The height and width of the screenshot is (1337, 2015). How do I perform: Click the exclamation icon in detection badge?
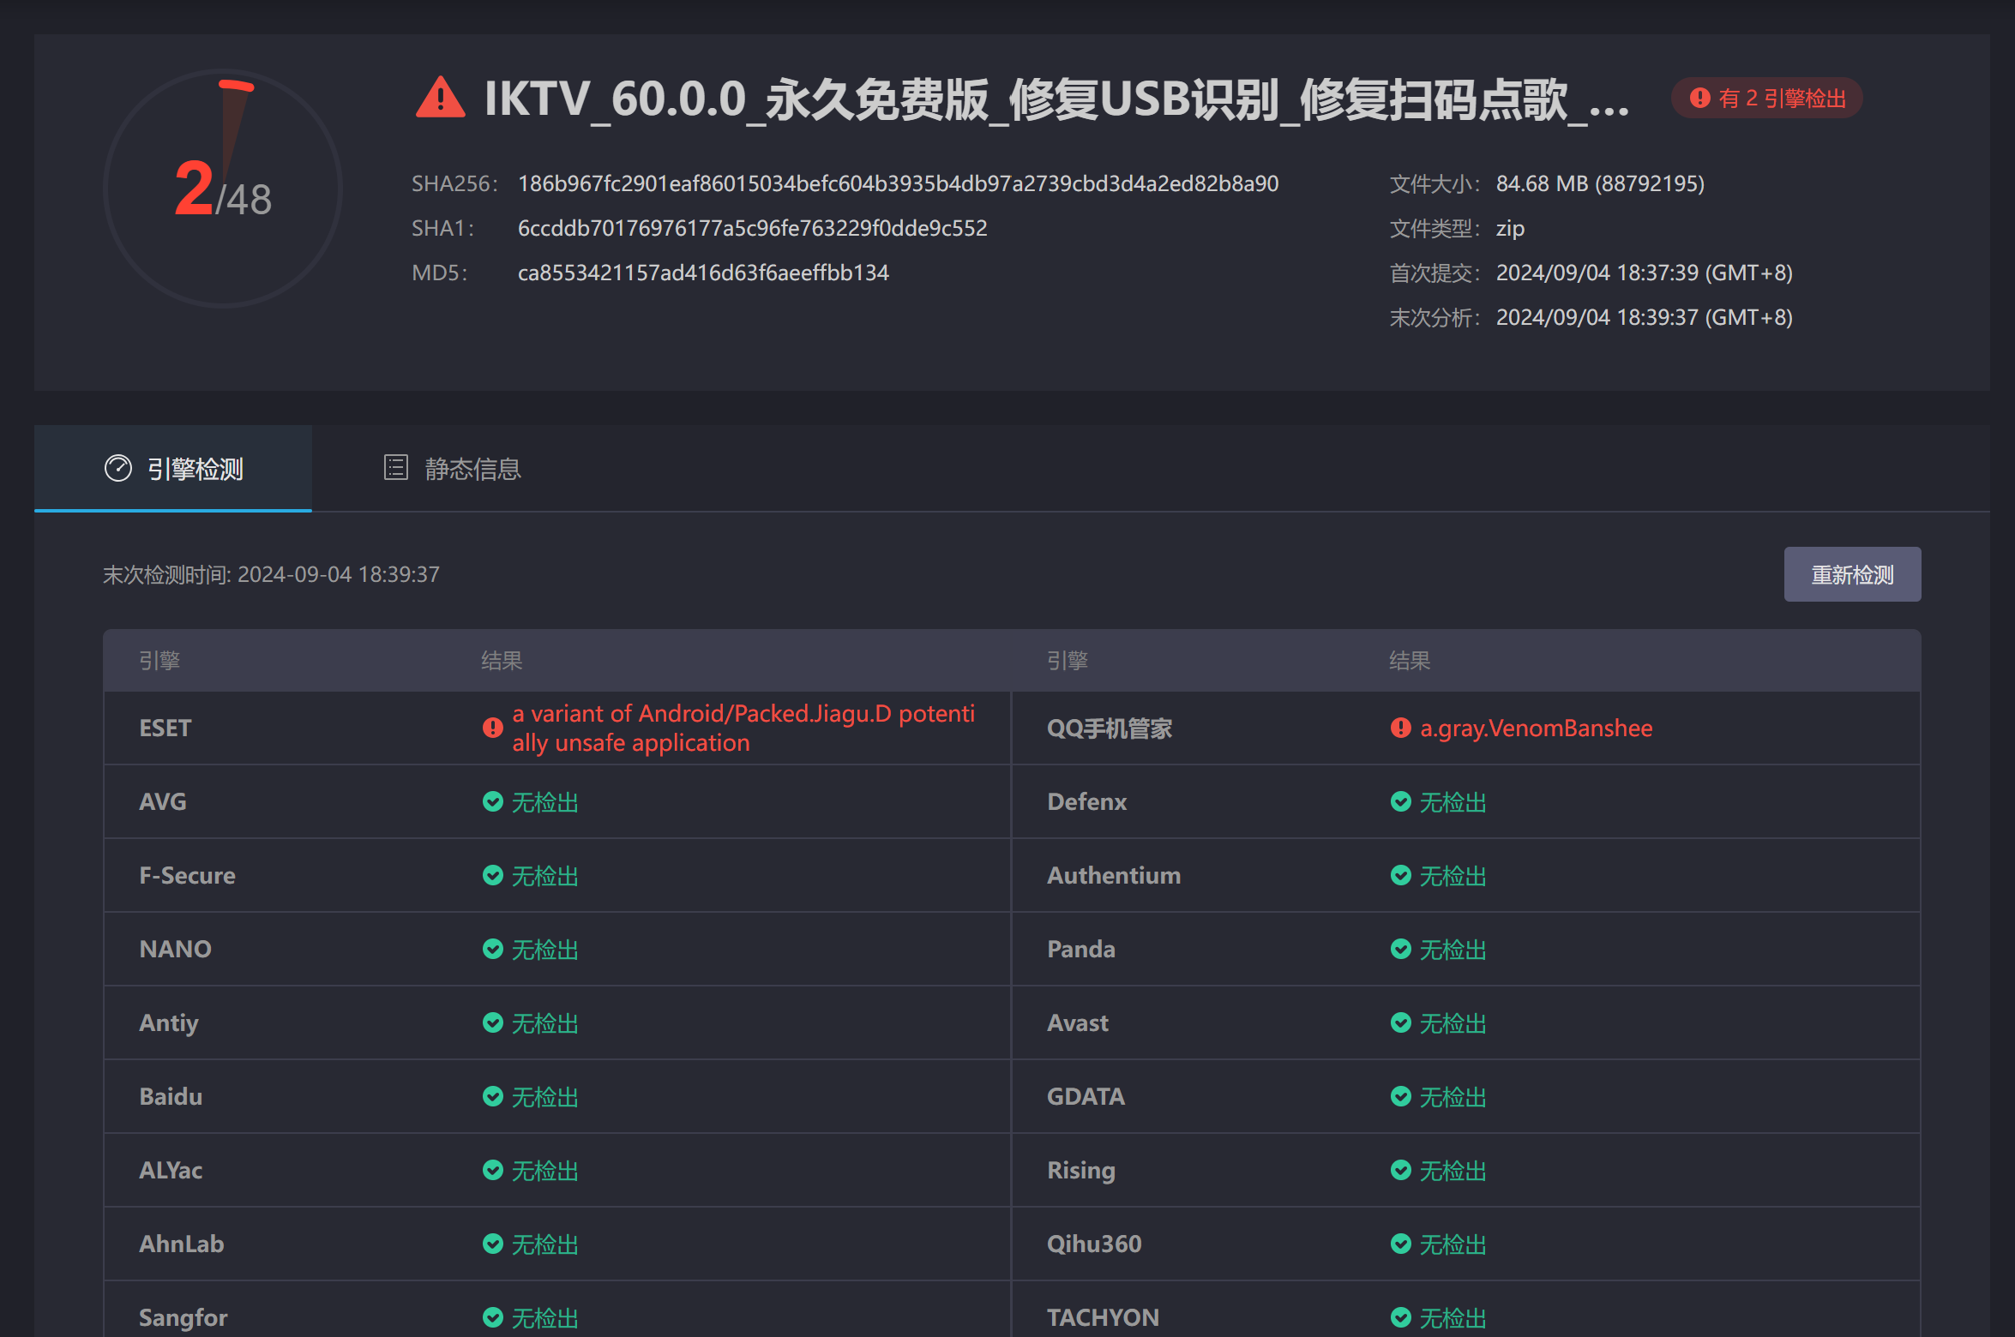1699,99
